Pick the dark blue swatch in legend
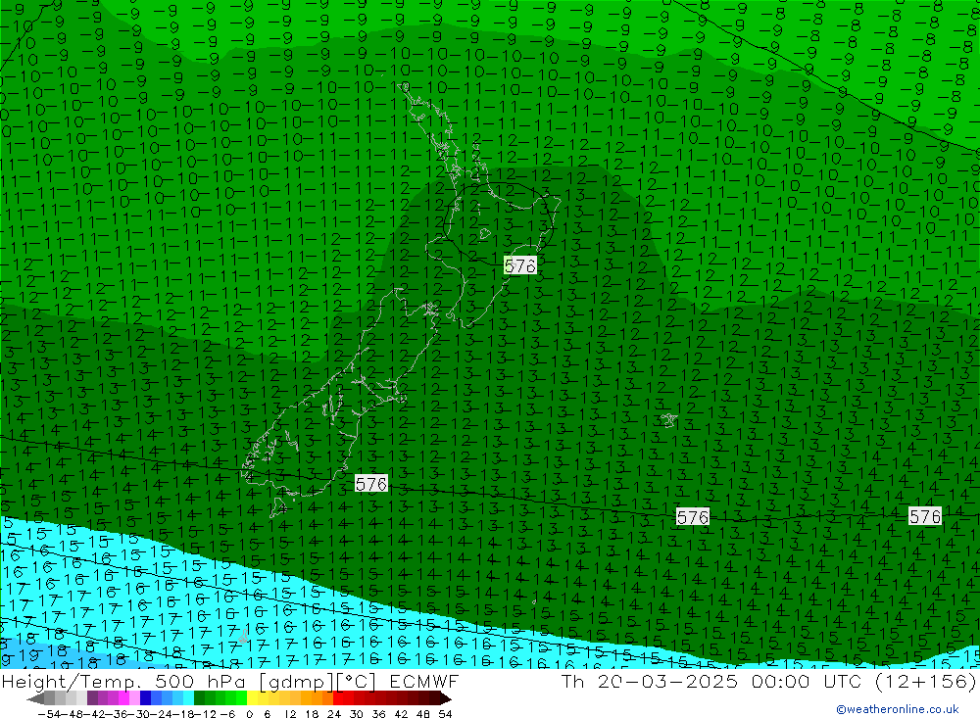 click(x=145, y=698)
